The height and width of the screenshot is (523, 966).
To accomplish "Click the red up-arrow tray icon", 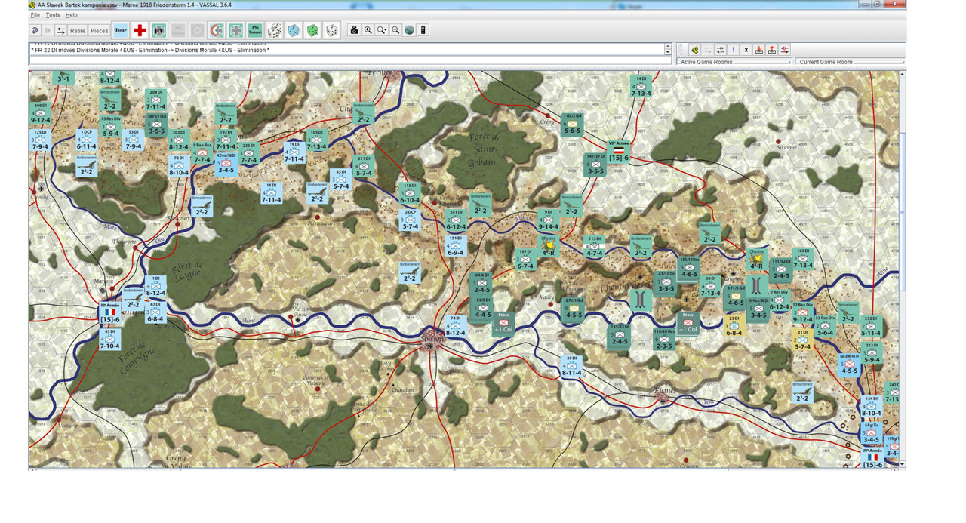I will pos(771,50).
